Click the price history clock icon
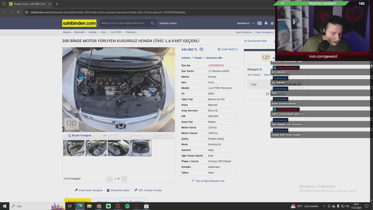This screenshot has height=210, width=373. (x=201, y=49)
